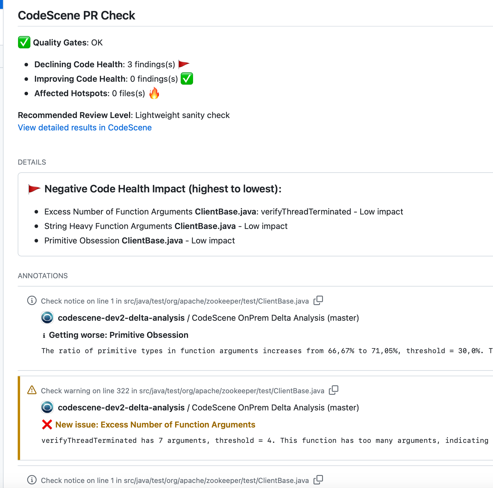
Task: Click Getting worse: Primitive Obsession title
Action: point(118,335)
